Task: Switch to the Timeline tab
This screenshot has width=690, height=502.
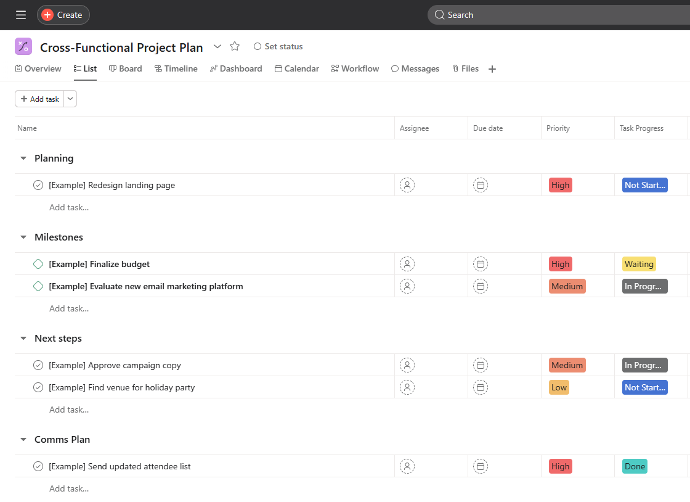Action: pyautogui.click(x=176, y=68)
